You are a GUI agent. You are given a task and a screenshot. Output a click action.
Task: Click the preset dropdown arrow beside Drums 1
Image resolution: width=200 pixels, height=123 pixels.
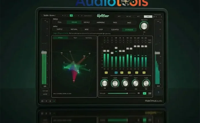[63, 15]
